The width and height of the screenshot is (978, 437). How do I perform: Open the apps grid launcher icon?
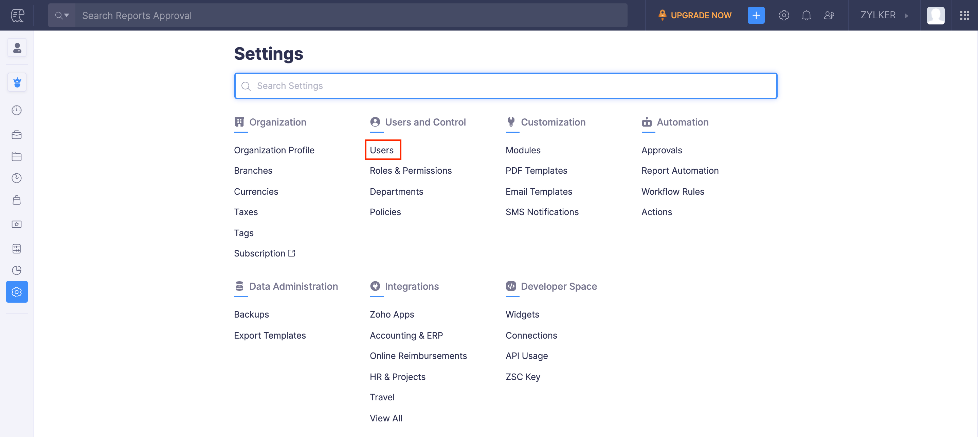[x=964, y=15]
